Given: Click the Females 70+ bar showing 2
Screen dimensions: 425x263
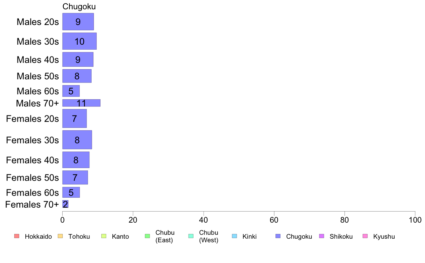Looking at the screenshot, I should pos(65,204).
